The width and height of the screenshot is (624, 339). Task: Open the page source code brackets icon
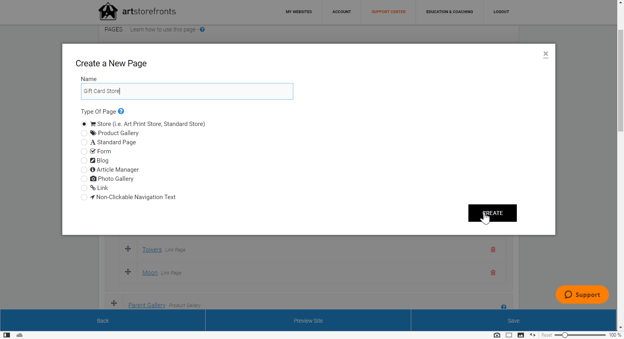533,335
